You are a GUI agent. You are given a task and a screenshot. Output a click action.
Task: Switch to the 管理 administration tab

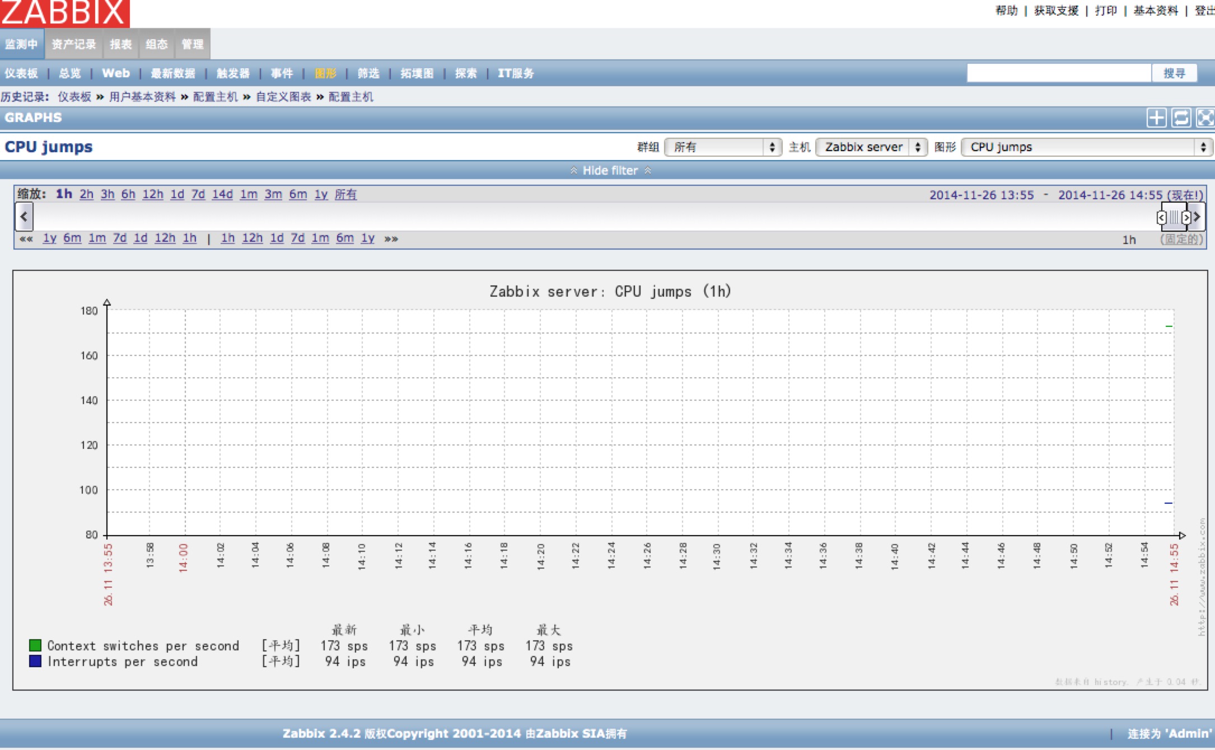tap(192, 44)
